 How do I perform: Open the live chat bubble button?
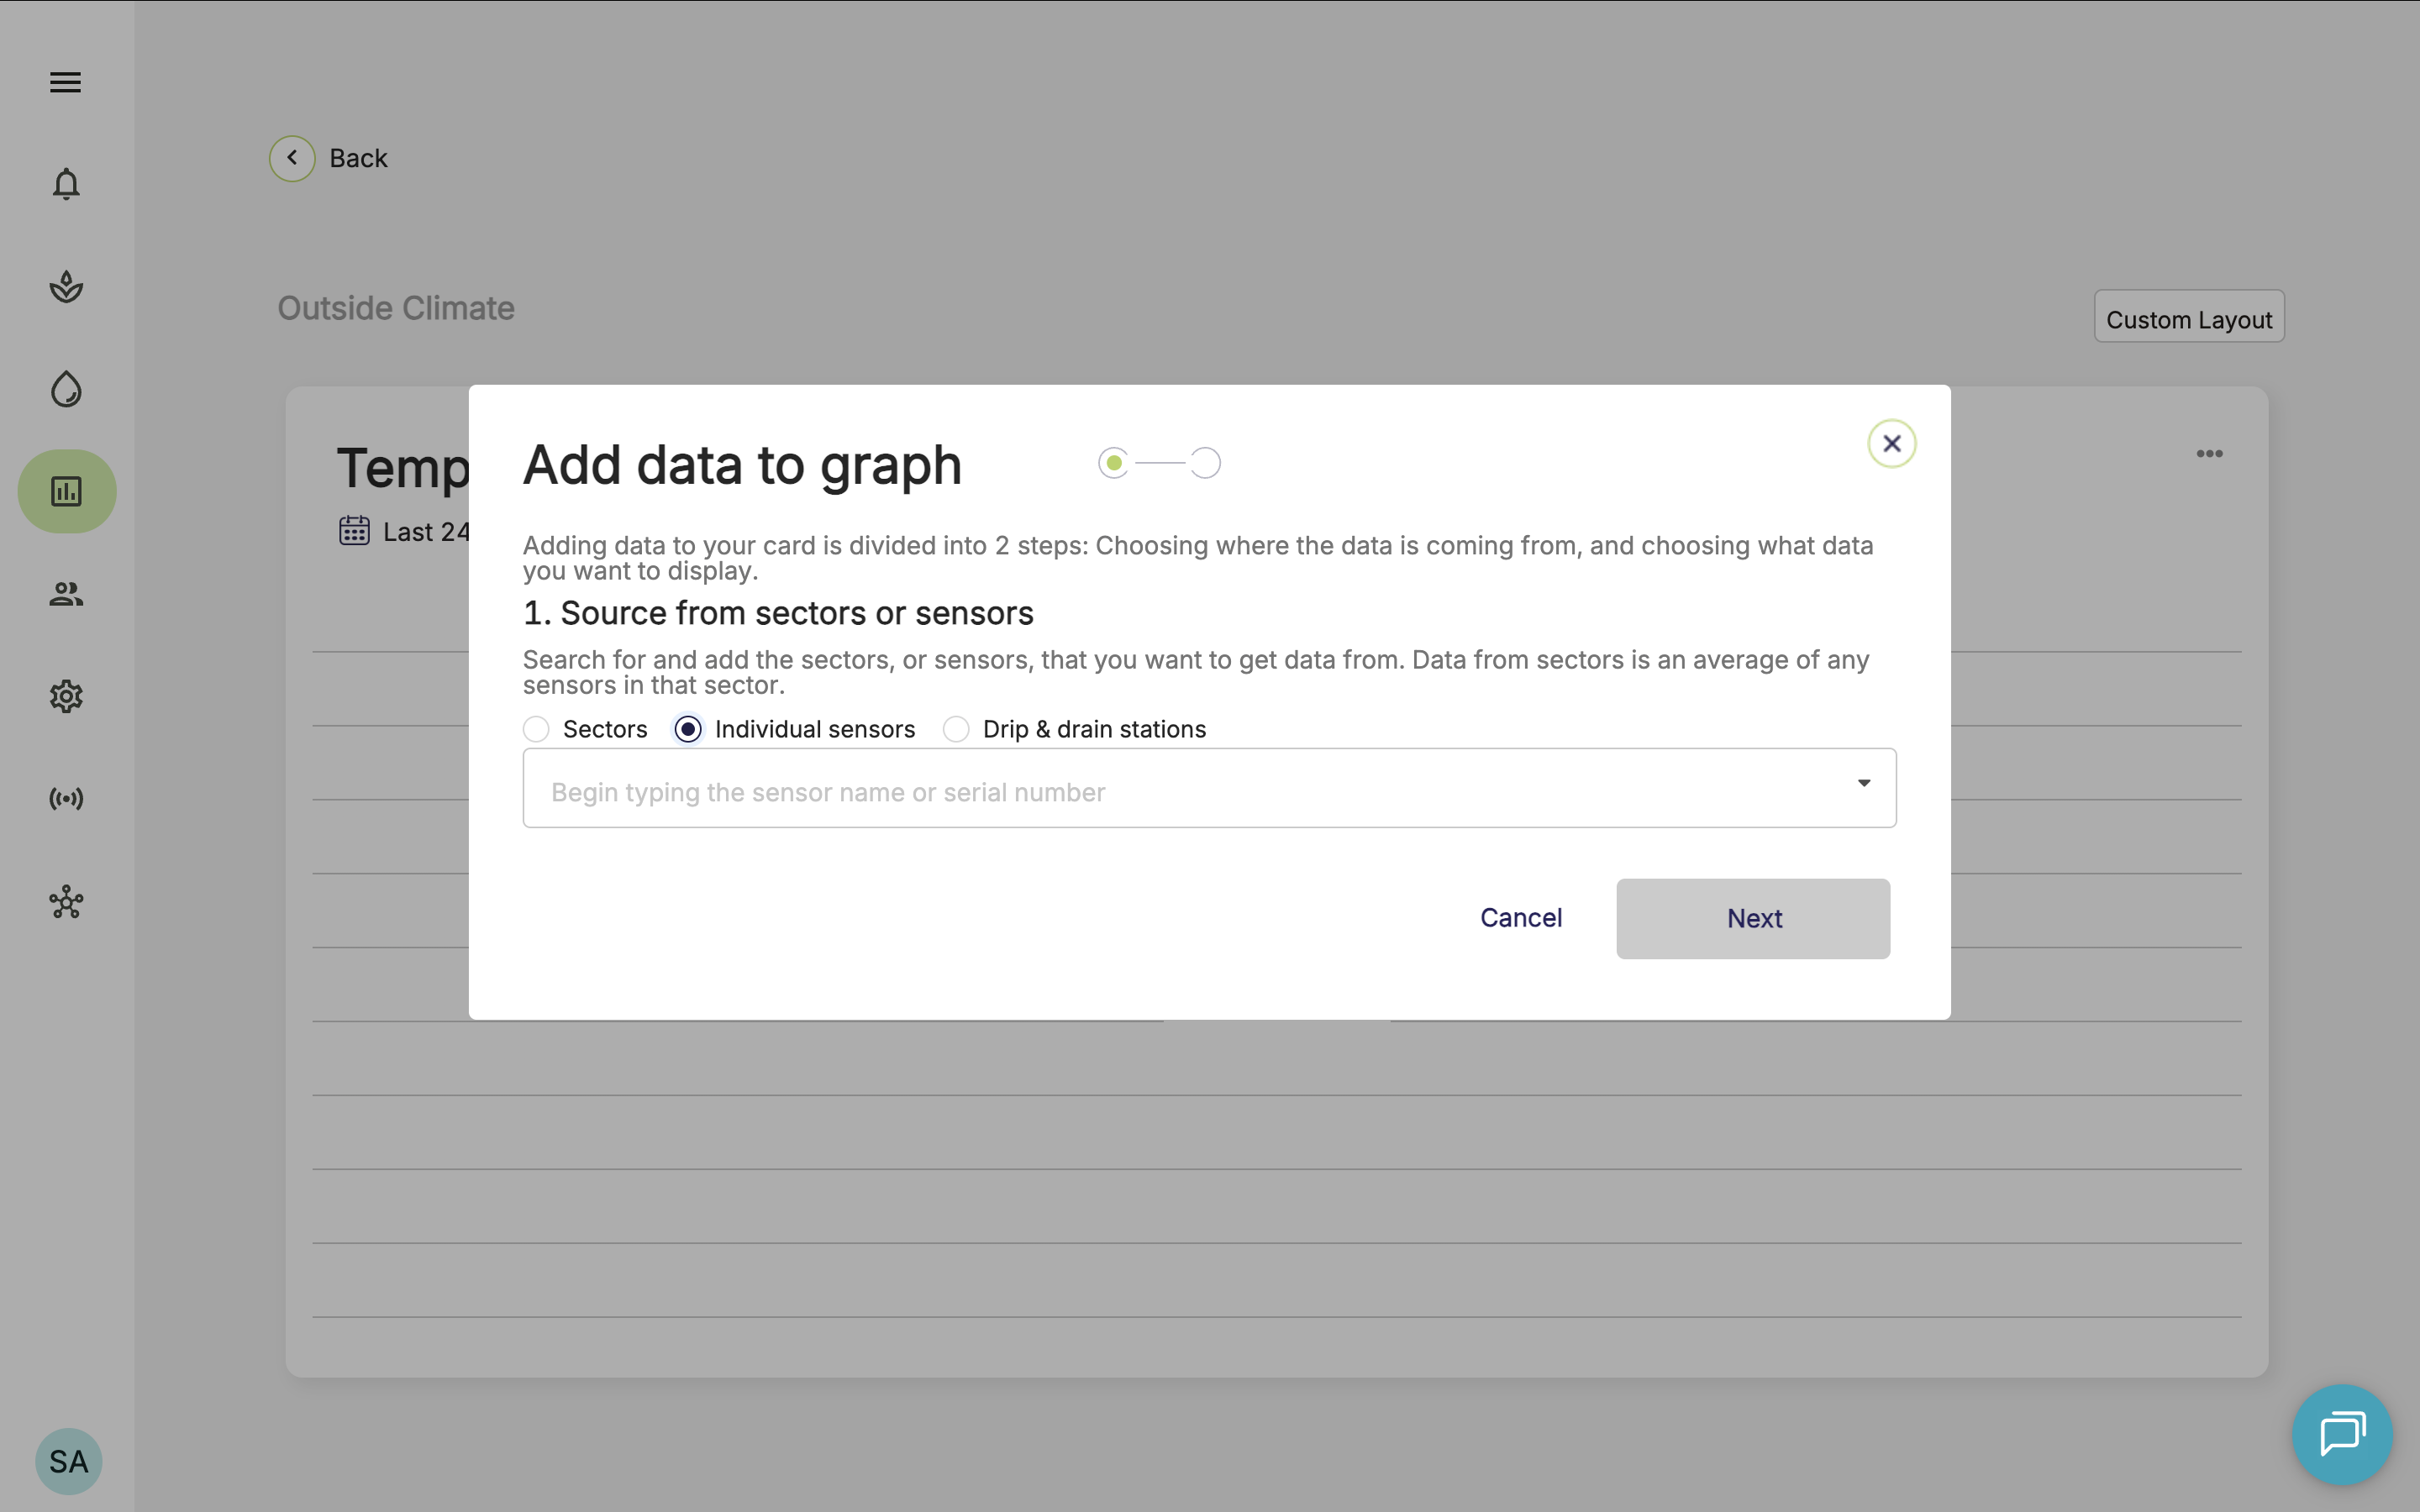pos(2342,1434)
